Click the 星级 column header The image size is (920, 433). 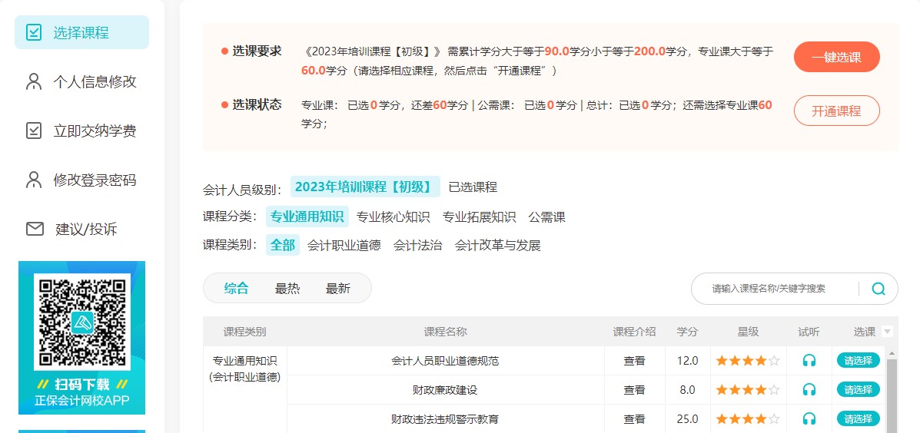pyautogui.click(x=748, y=332)
